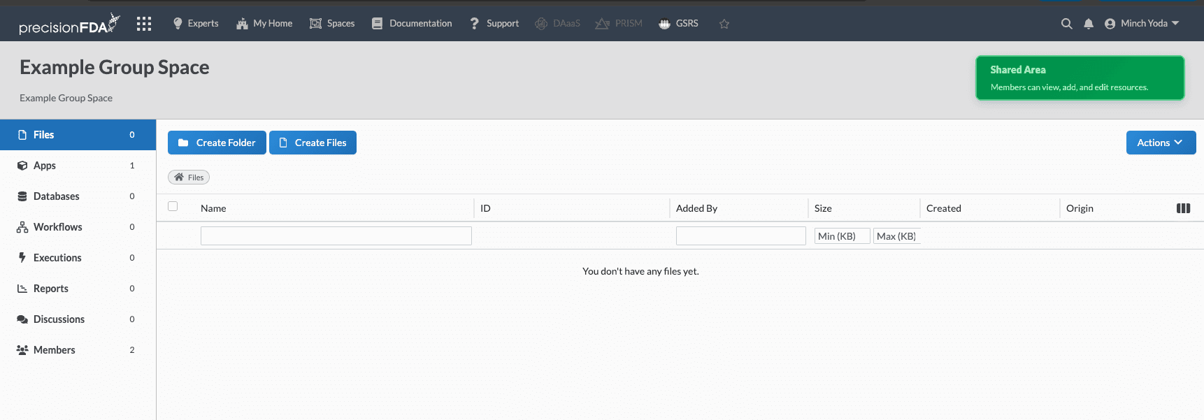Open GSRS from the navigation bar
The width and height of the screenshot is (1204, 420).
pyautogui.click(x=678, y=24)
